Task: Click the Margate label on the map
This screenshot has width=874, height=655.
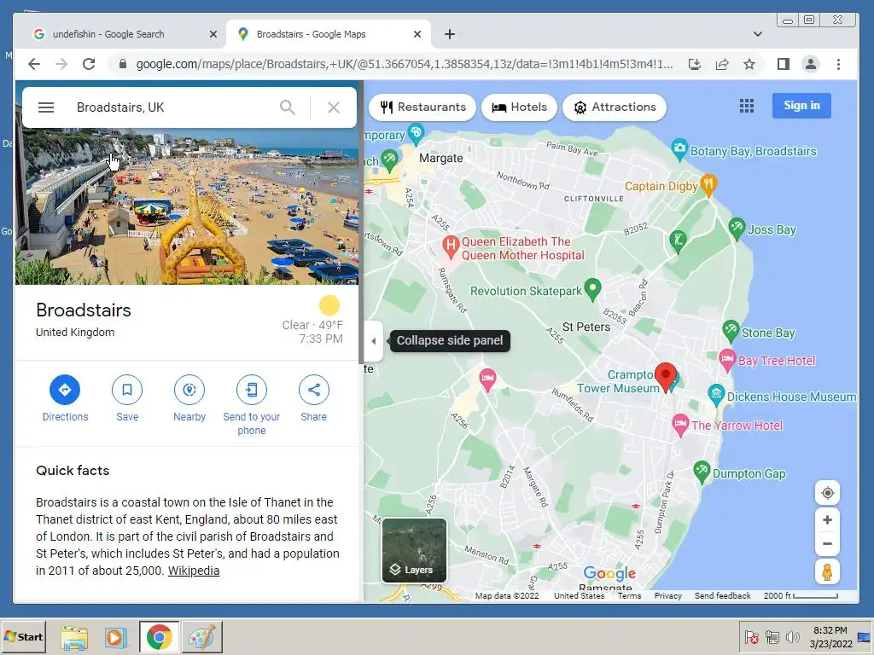Action: coord(441,158)
